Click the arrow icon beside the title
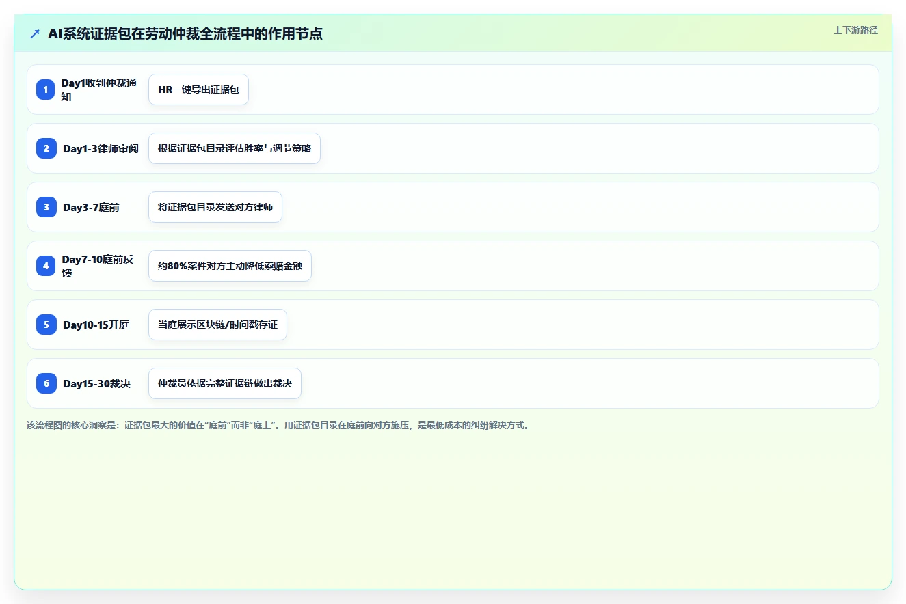Screen dimensions: 906x604 click(35, 33)
